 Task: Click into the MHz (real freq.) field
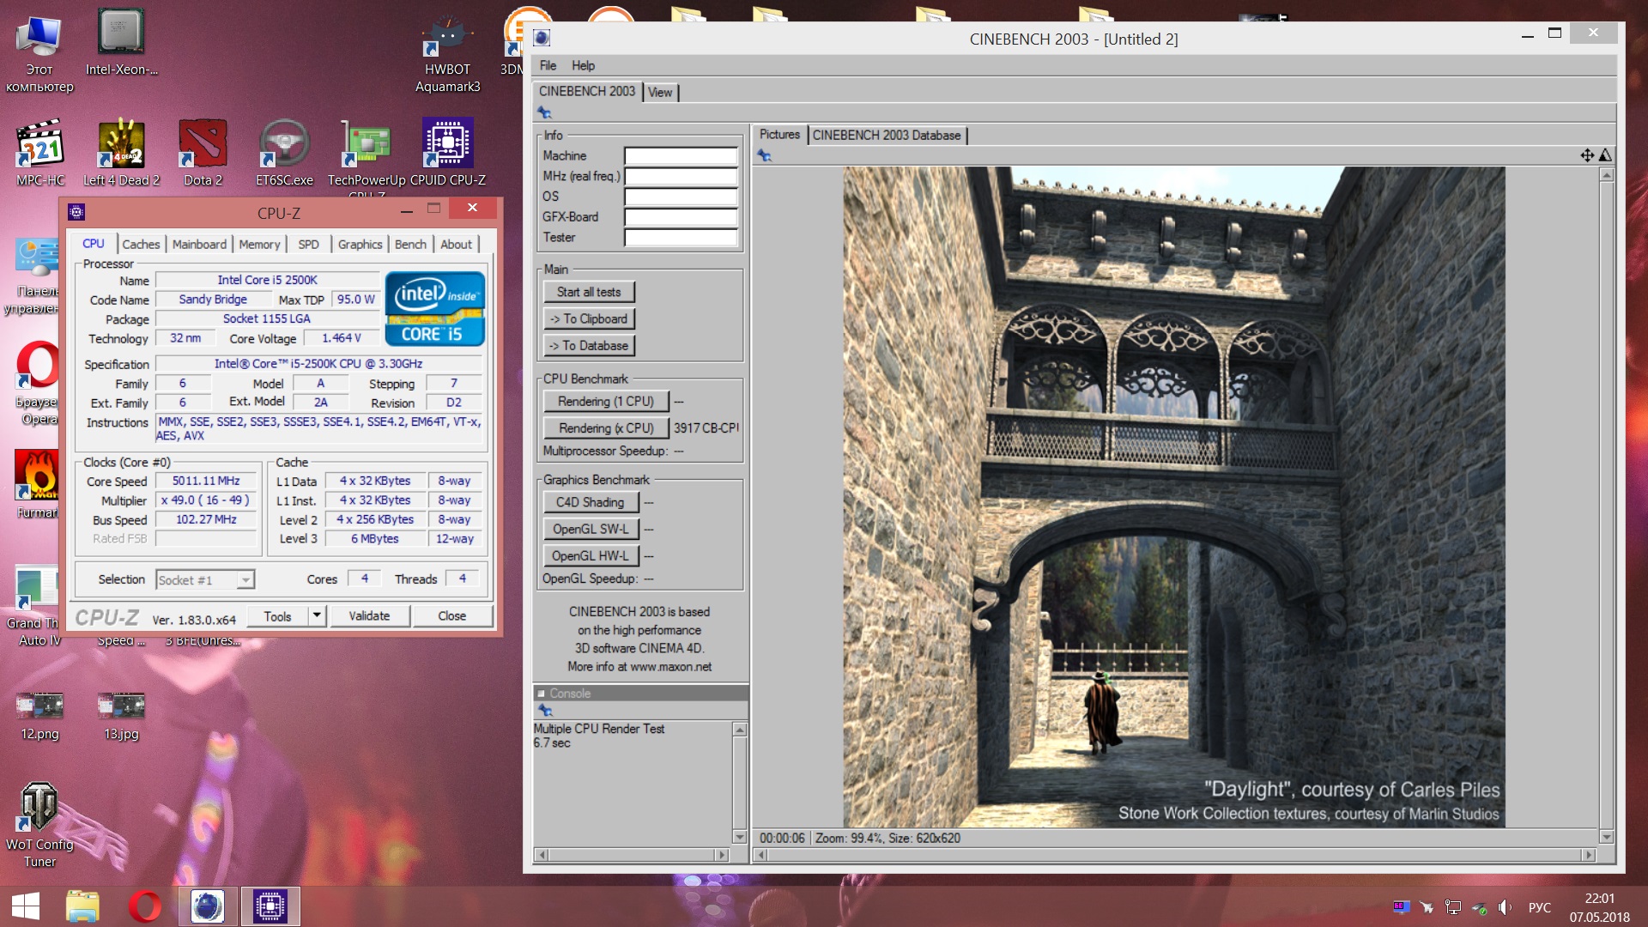click(x=681, y=176)
